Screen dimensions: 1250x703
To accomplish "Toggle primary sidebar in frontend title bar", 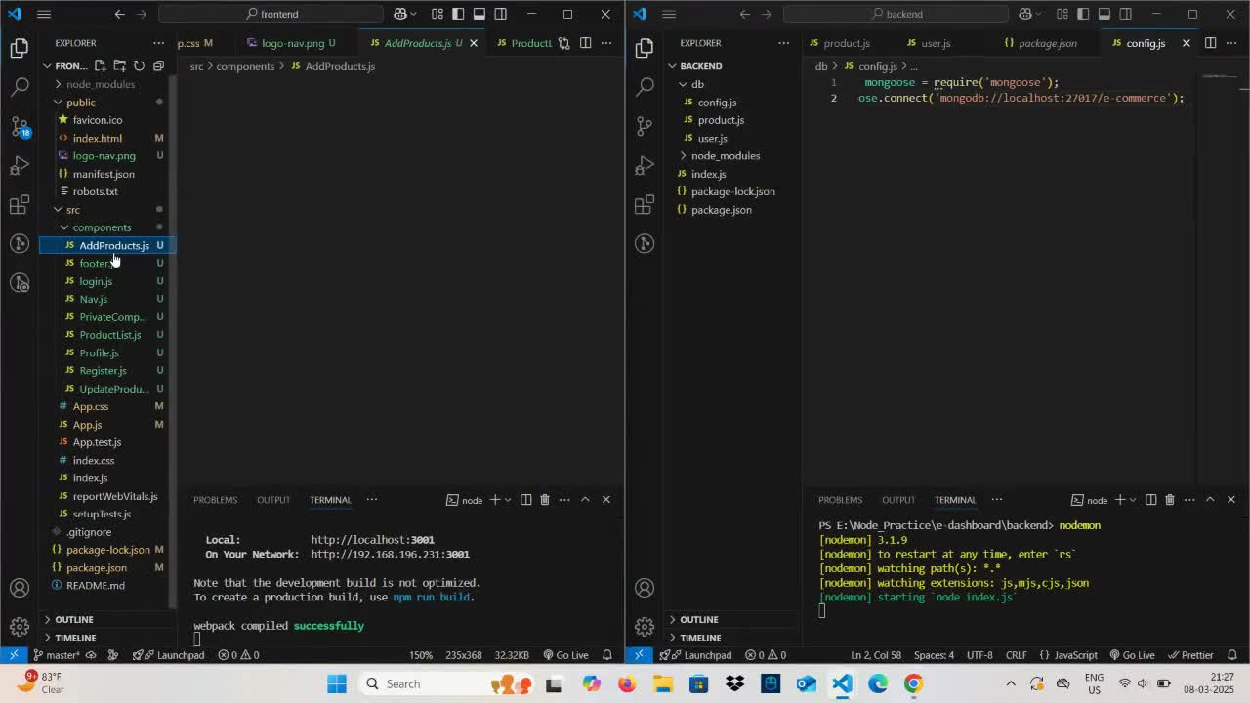I will click(458, 14).
